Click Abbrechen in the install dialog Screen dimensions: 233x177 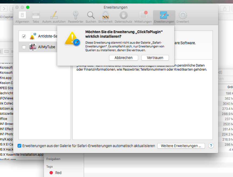coord(123,58)
